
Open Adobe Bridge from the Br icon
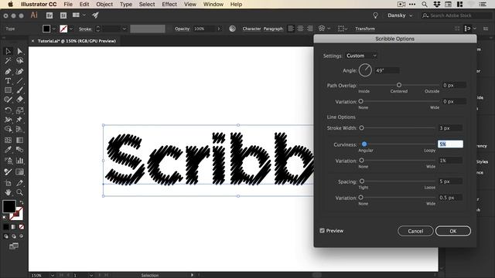click(49, 15)
